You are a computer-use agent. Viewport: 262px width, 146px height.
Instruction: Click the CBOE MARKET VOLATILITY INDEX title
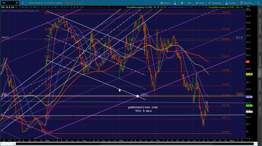(x=45, y=3)
